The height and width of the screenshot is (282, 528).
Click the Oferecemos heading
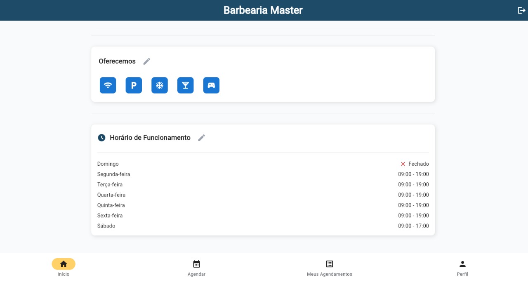pyautogui.click(x=117, y=61)
